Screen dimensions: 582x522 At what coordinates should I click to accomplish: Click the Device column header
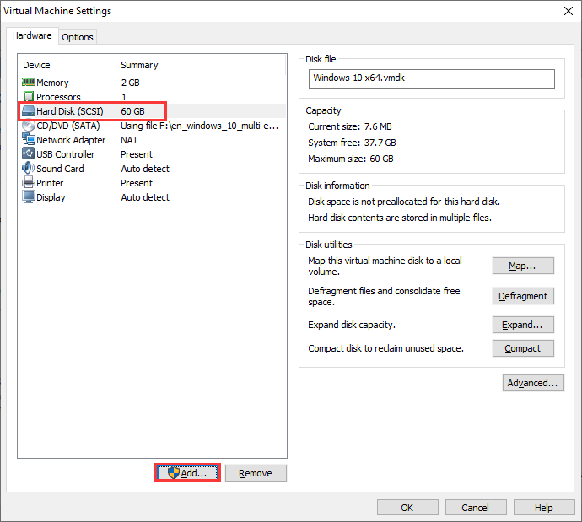tap(36, 65)
